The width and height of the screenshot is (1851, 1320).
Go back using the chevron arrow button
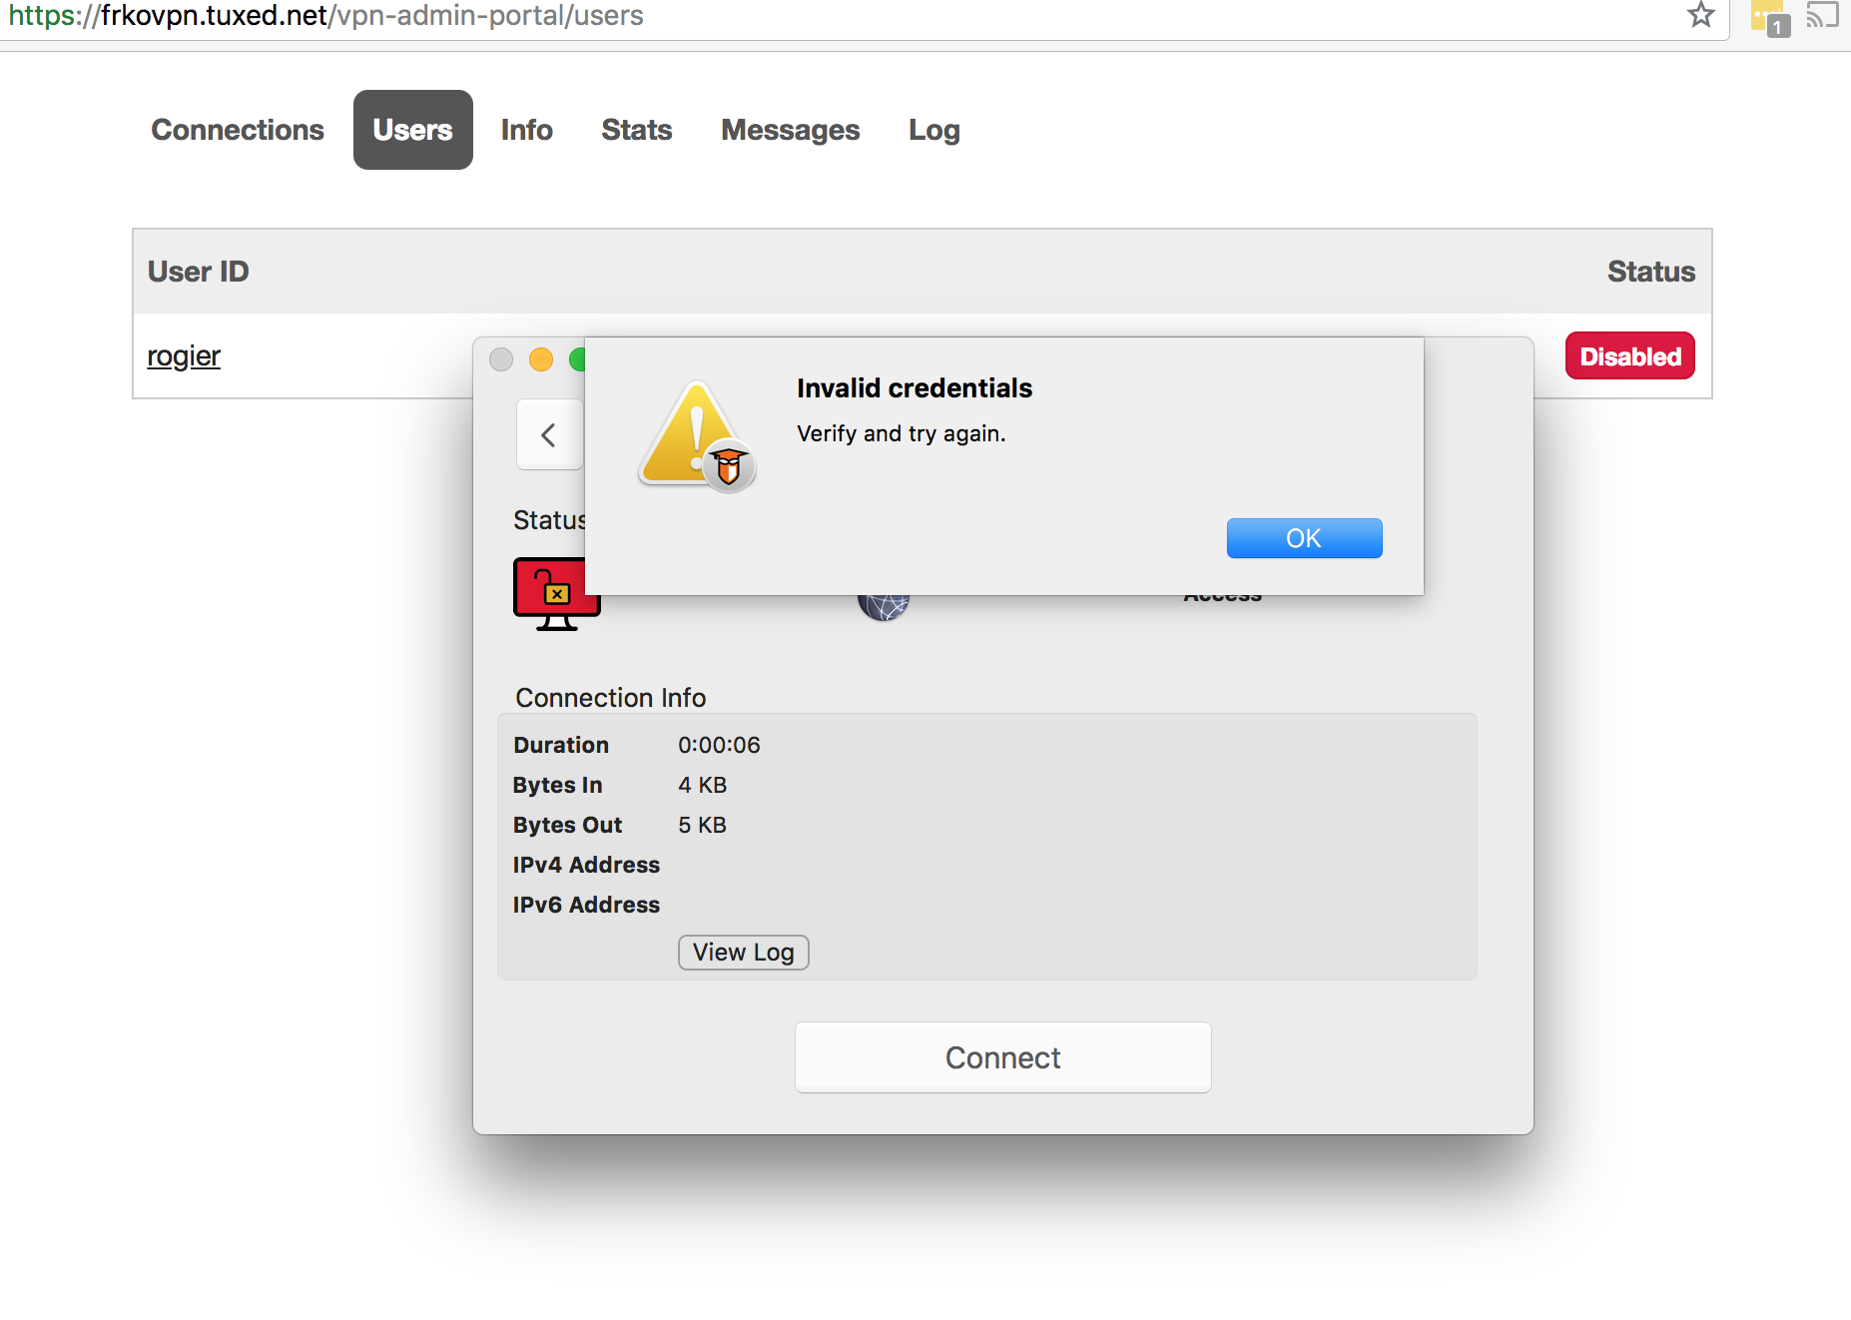coord(549,434)
